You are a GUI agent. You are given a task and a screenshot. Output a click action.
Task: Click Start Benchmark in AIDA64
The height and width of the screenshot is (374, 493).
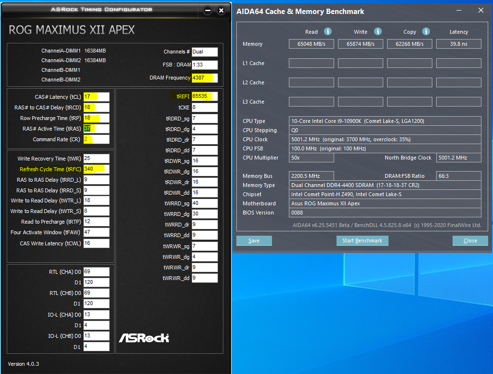point(362,240)
